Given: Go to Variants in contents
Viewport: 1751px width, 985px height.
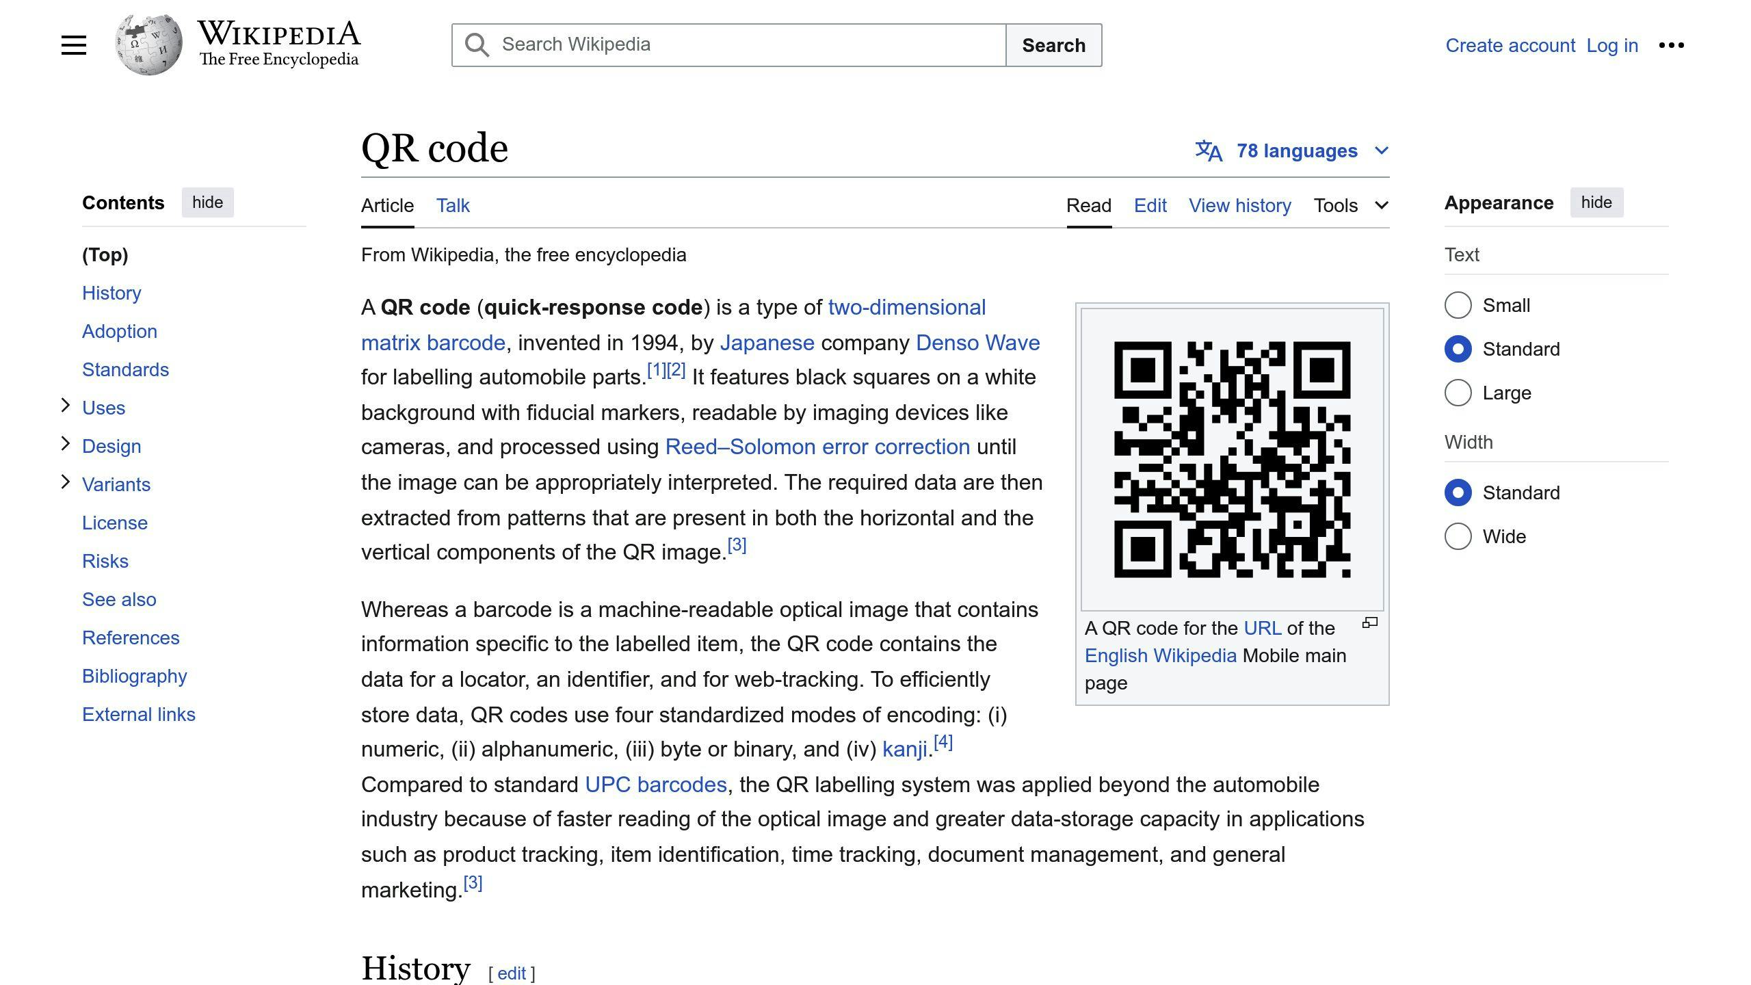Looking at the screenshot, I should click(116, 484).
